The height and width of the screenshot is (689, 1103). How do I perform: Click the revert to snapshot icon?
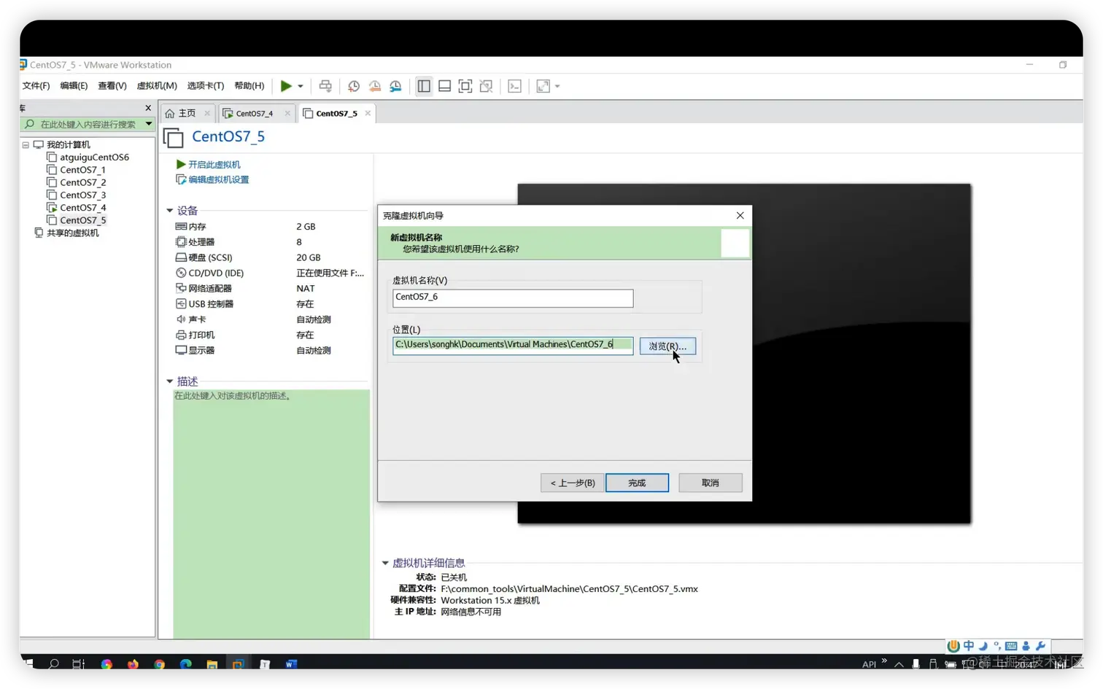pyautogui.click(x=374, y=86)
